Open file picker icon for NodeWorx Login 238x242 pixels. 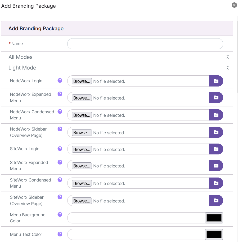[216, 81]
